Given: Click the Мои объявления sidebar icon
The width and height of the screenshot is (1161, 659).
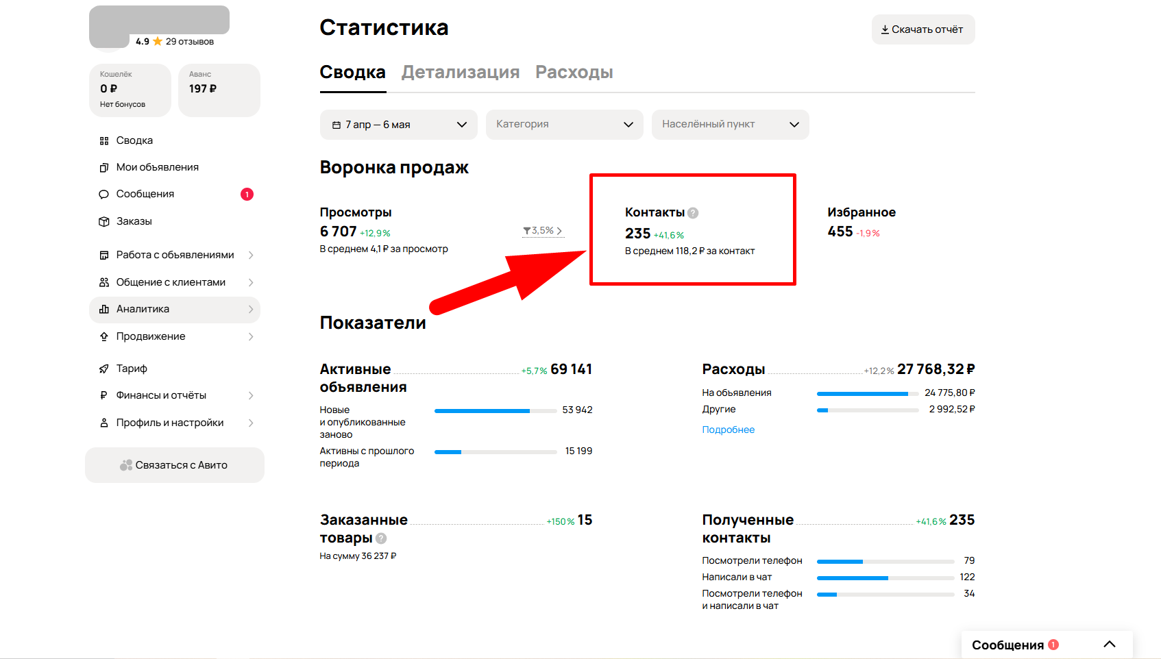Looking at the screenshot, I should coord(104,167).
